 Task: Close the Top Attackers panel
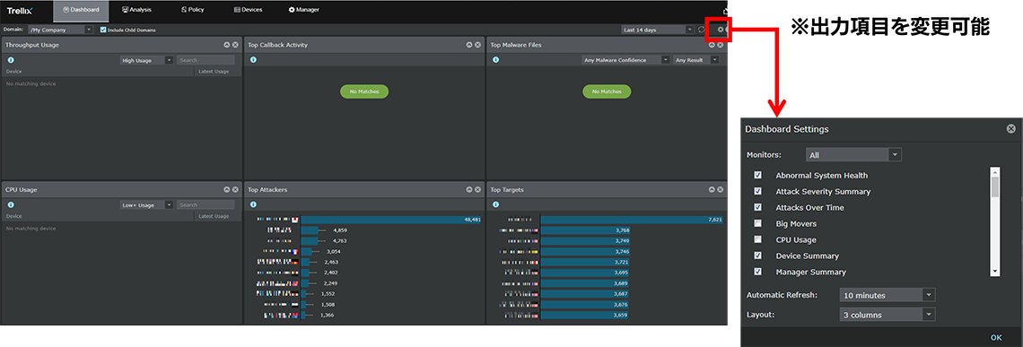point(477,190)
